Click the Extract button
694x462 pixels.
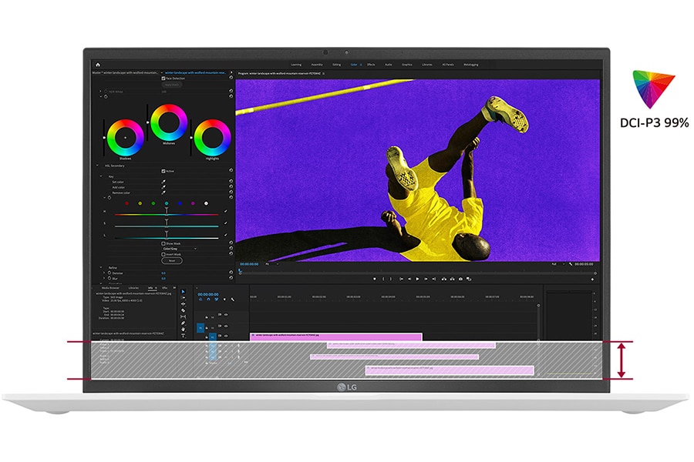pos(452,279)
